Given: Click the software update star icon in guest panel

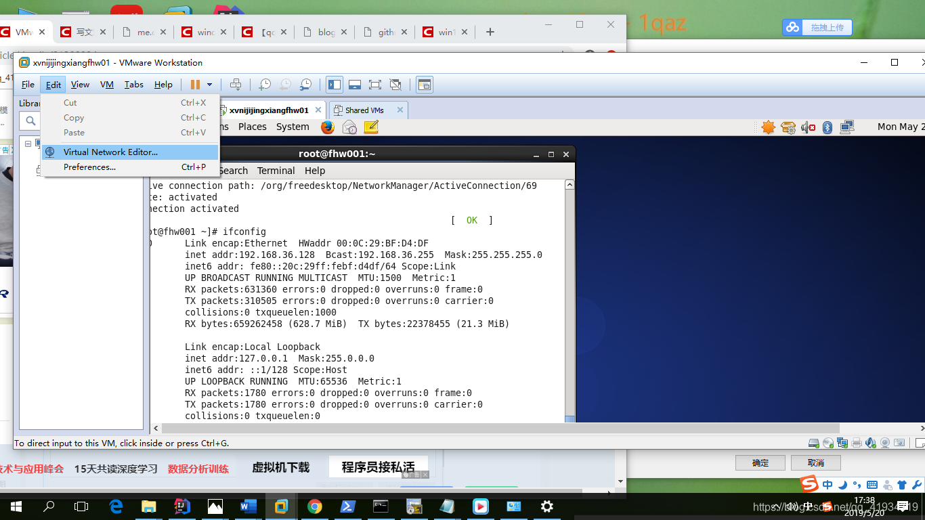Looking at the screenshot, I should pyautogui.click(x=768, y=127).
